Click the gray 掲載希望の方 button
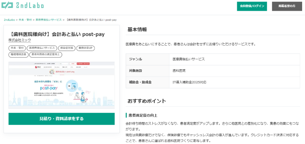 point(286,6)
